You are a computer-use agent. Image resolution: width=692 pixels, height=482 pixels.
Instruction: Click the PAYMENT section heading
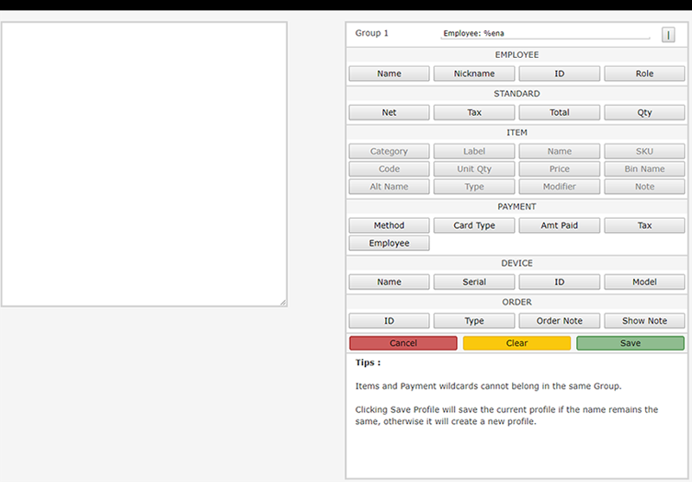(x=516, y=207)
